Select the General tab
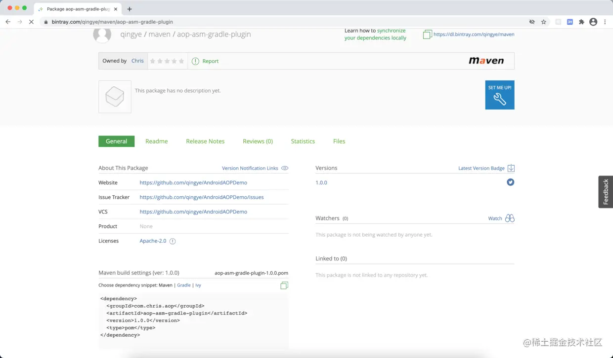613x358 pixels. point(116,141)
